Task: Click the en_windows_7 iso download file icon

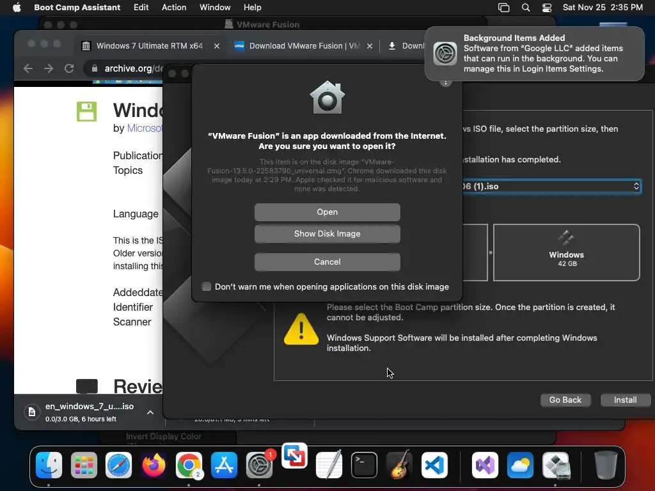Action: point(32,412)
